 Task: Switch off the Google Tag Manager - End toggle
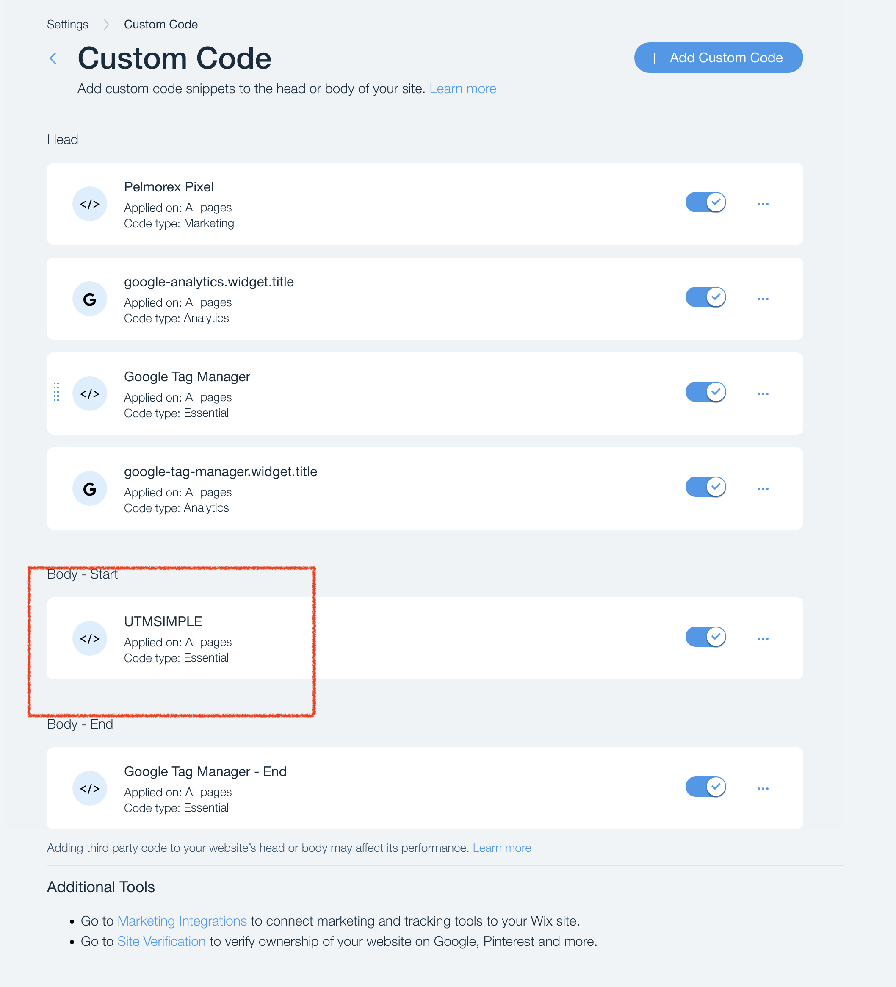[x=705, y=787]
